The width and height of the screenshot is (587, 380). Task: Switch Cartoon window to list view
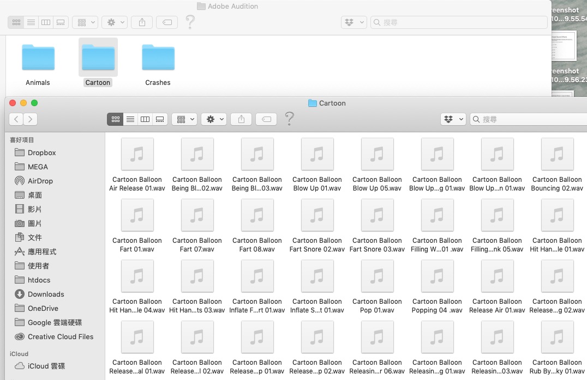(x=130, y=119)
